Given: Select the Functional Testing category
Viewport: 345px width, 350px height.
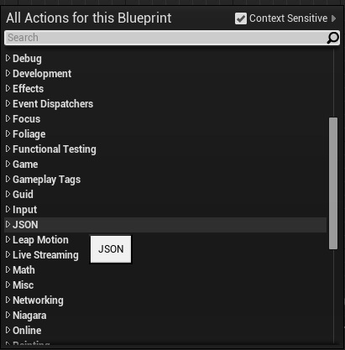Looking at the screenshot, I should 55,149.
